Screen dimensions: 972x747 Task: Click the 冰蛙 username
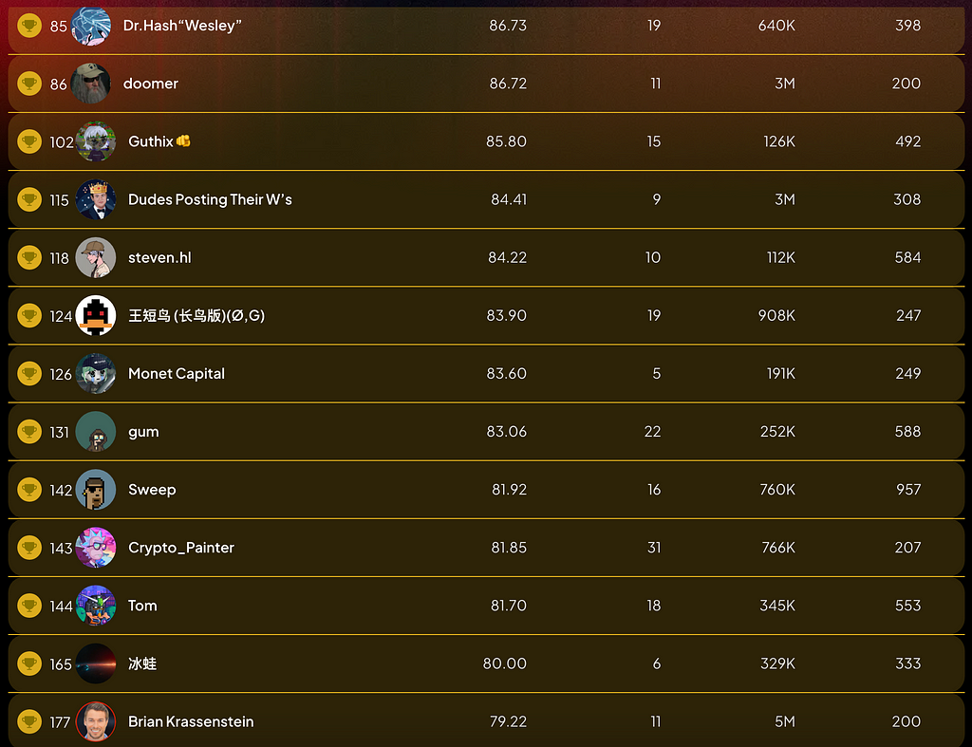click(142, 663)
